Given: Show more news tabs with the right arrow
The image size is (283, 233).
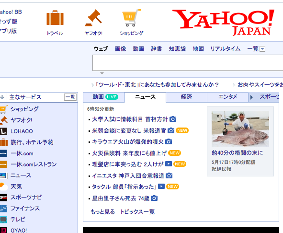Looking at the screenshot, I should tap(251, 97).
